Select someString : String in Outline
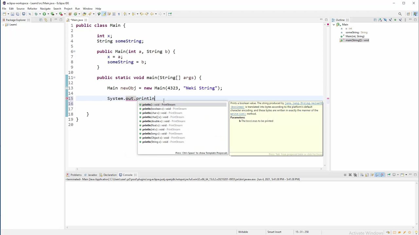Viewport: 419px width, 235px height. coord(356,32)
